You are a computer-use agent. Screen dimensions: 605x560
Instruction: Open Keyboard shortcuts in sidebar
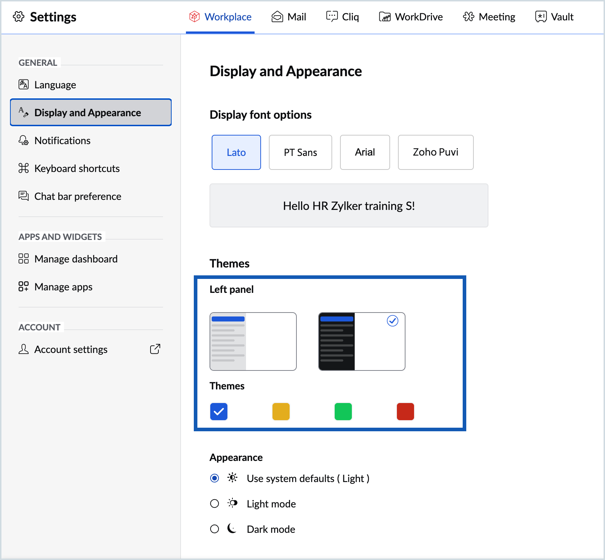(91, 168)
